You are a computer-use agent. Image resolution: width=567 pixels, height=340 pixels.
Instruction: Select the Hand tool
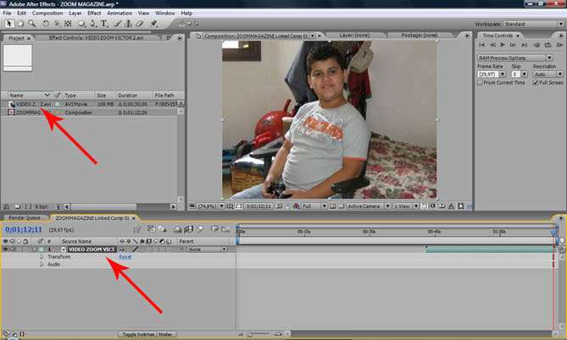coord(21,25)
